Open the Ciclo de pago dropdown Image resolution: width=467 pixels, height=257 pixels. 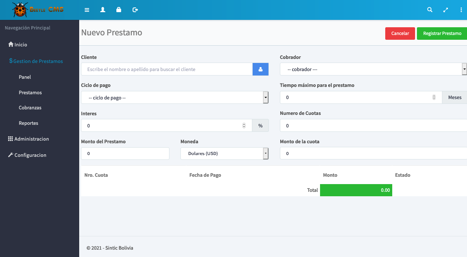(x=175, y=98)
